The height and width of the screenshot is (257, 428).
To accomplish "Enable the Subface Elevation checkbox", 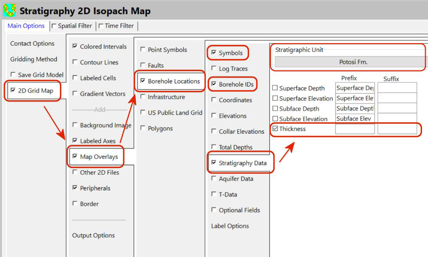I will click(275, 119).
